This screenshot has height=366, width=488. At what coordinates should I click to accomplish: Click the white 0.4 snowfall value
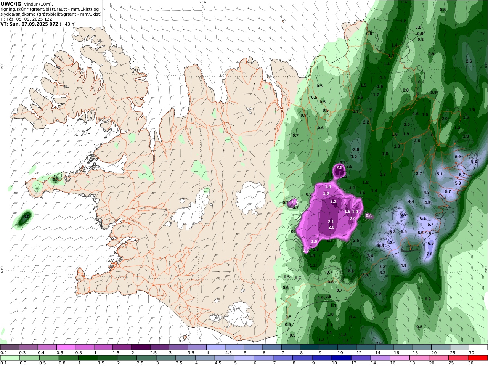[x=369, y=216]
